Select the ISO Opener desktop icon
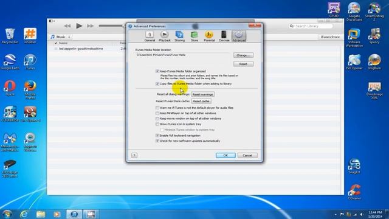Screen dimensions: 389x219 point(354,62)
